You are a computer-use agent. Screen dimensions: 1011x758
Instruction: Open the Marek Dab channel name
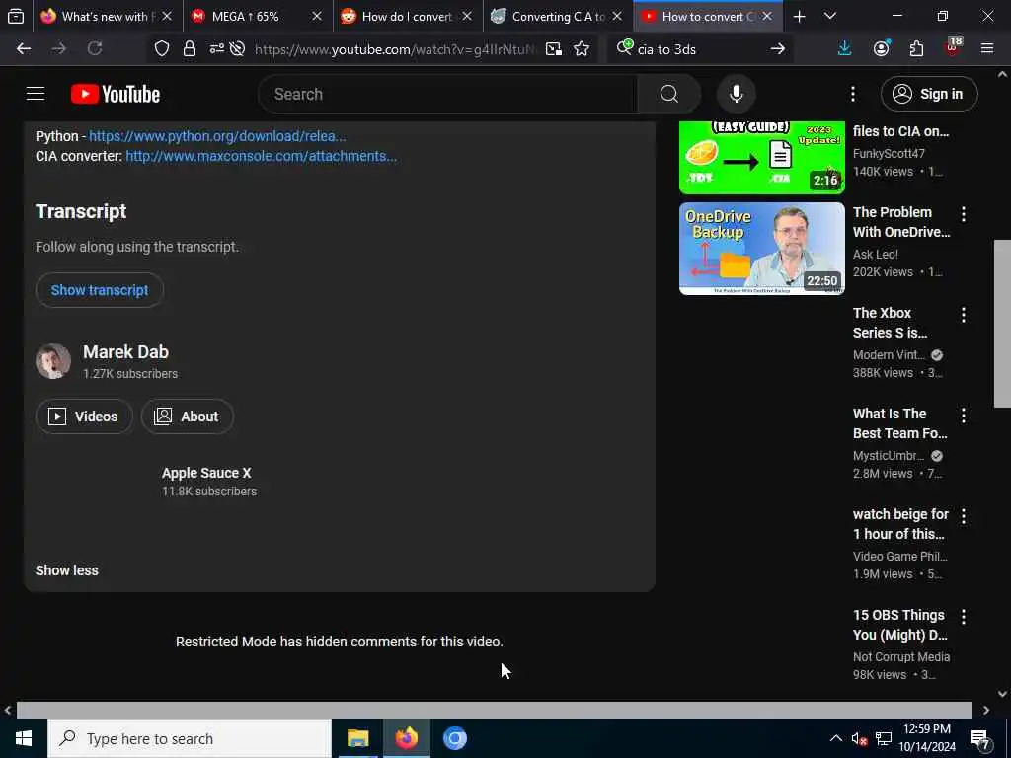tap(125, 352)
